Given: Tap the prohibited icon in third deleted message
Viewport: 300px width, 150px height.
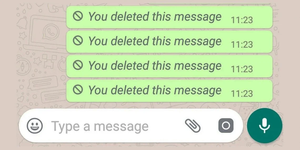Looking at the screenshot, I should 78,65.
